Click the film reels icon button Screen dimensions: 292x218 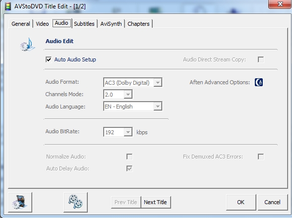pos(75,202)
